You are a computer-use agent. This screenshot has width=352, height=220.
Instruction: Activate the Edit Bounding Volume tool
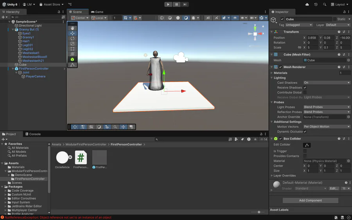click(x=72, y=65)
